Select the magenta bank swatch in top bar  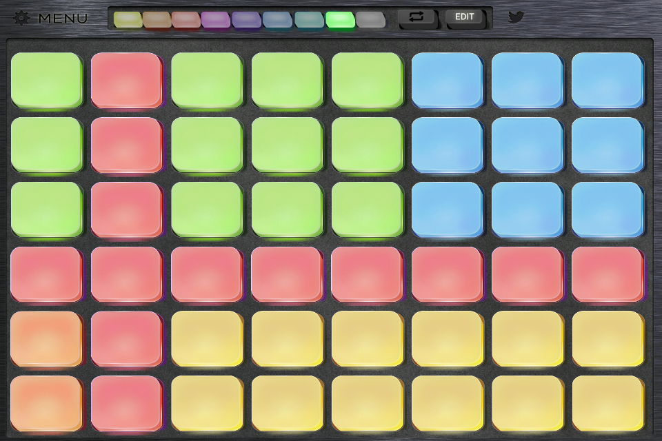coord(216,20)
